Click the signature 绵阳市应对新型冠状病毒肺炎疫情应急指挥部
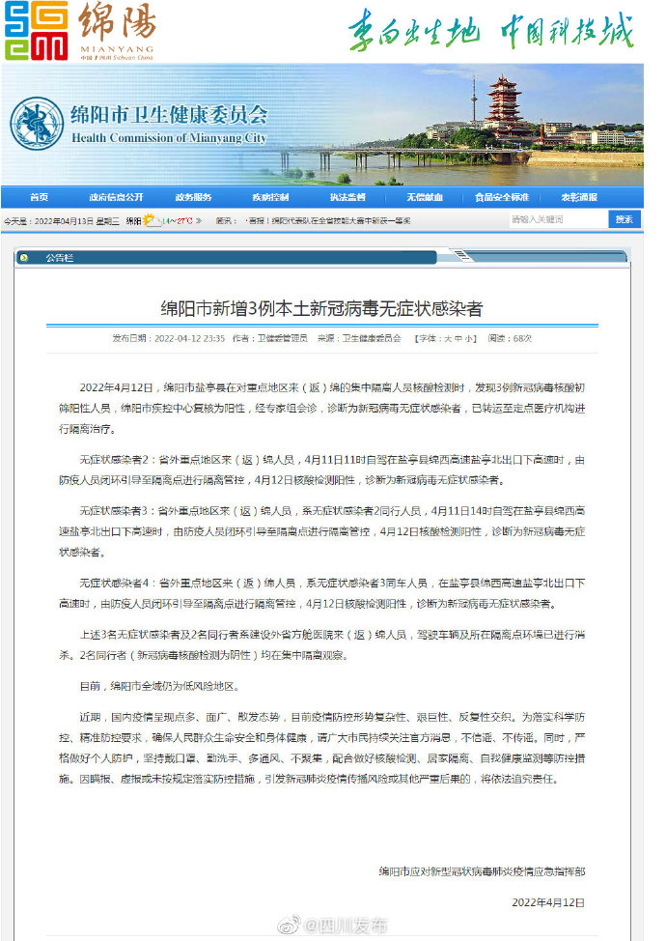Viewport: 666px width, 941px height. (x=482, y=871)
